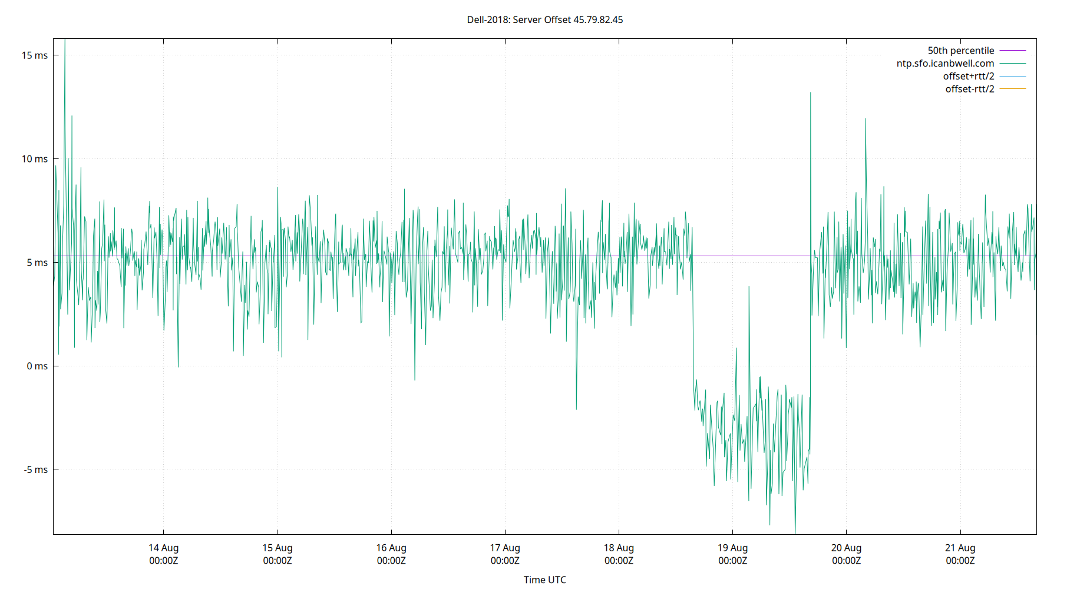1090x589 pixels.
Task: Click the '20 Aug 00:00Z' x-axis label
Action: (846, 554)
